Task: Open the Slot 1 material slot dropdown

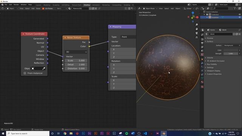Action: (61, 8)
